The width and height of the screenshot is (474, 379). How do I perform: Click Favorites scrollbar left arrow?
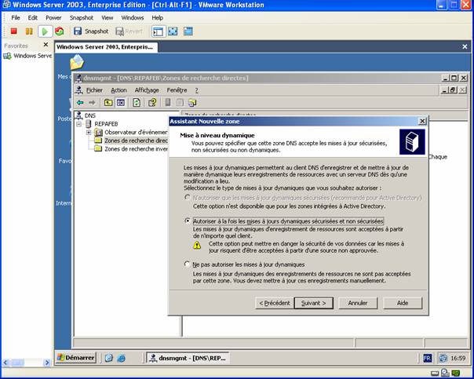[x=5, y=363]
